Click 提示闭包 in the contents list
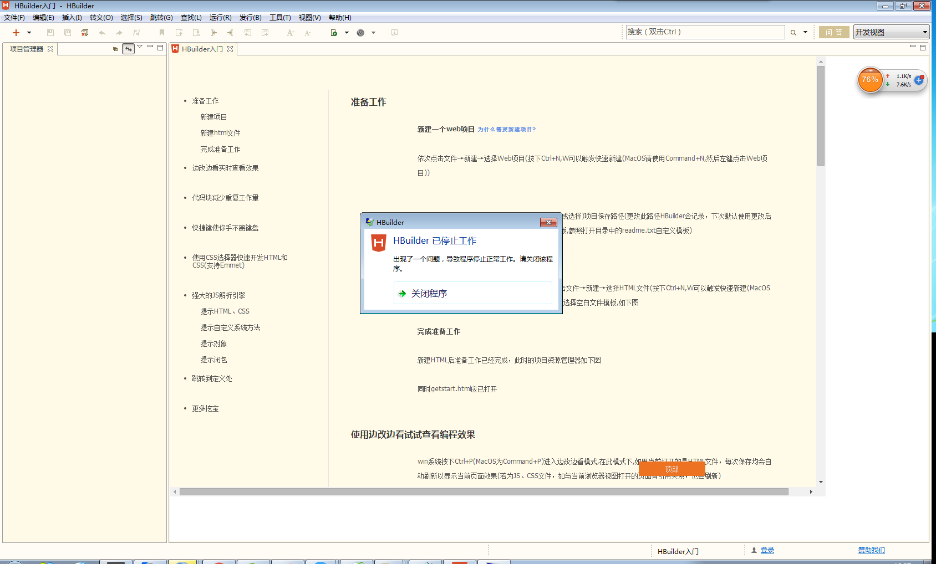This screenshot has width=936, height=564. [213, 360]
